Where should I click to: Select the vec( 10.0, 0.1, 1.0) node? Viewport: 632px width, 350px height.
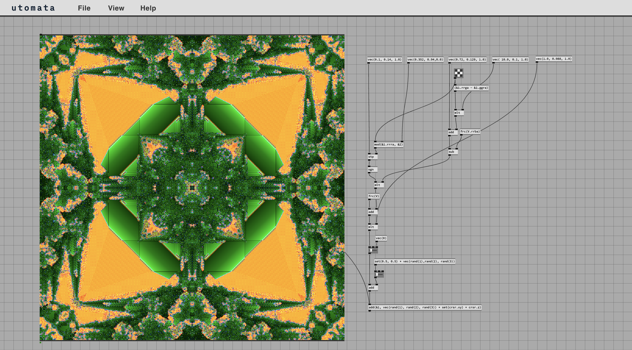pyautogui.click(x=510, y=59)
